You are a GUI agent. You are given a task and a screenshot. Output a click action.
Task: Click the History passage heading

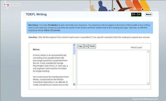click(x=36, y=49)
